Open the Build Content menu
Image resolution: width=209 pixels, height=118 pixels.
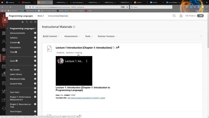coord(51,36)
